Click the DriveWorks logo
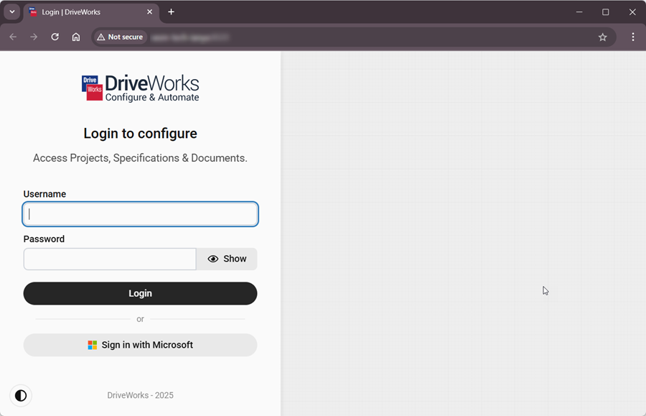Image resolution: width=646 pixels, height=416 pixels. point(140,88)
